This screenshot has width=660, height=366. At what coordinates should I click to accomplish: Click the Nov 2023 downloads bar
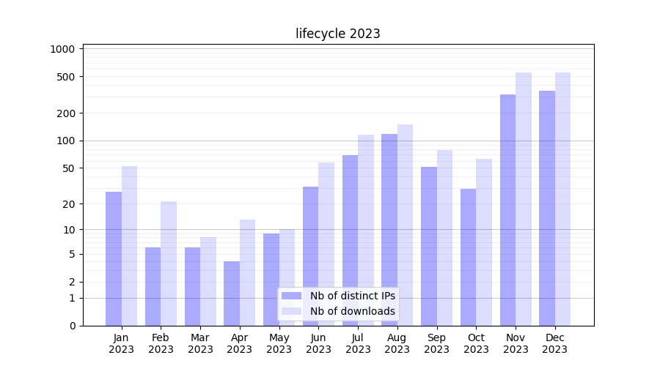point(524,199)
